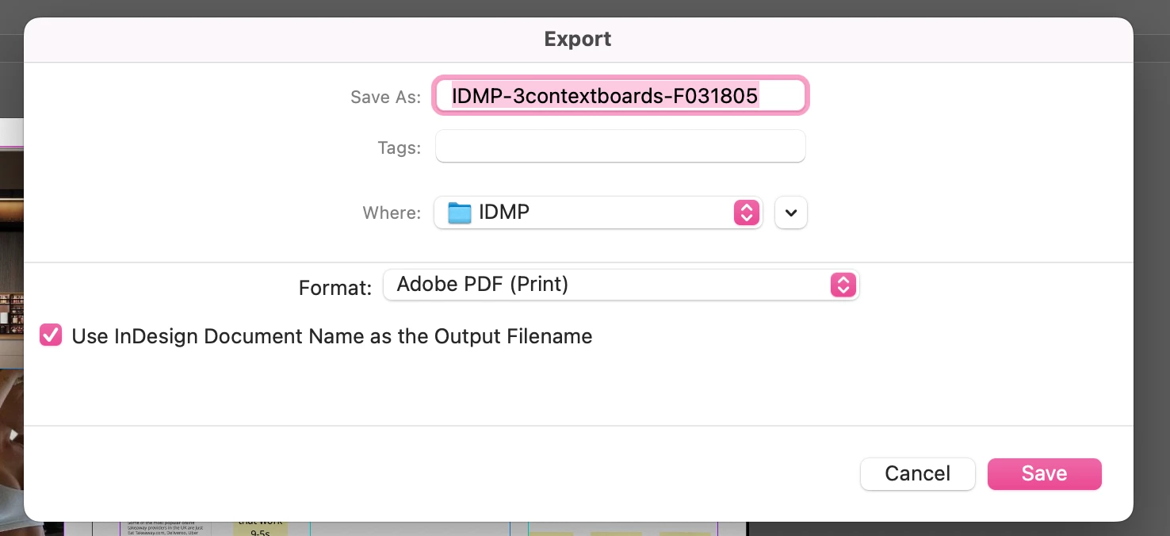Viewport: 1170px width, 536px height.
Task: Click the 'Save As:' label
Action: 385,98
